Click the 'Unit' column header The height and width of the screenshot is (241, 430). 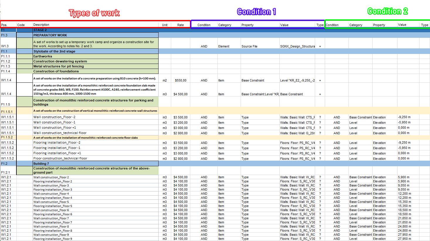[x=165, y=25]
